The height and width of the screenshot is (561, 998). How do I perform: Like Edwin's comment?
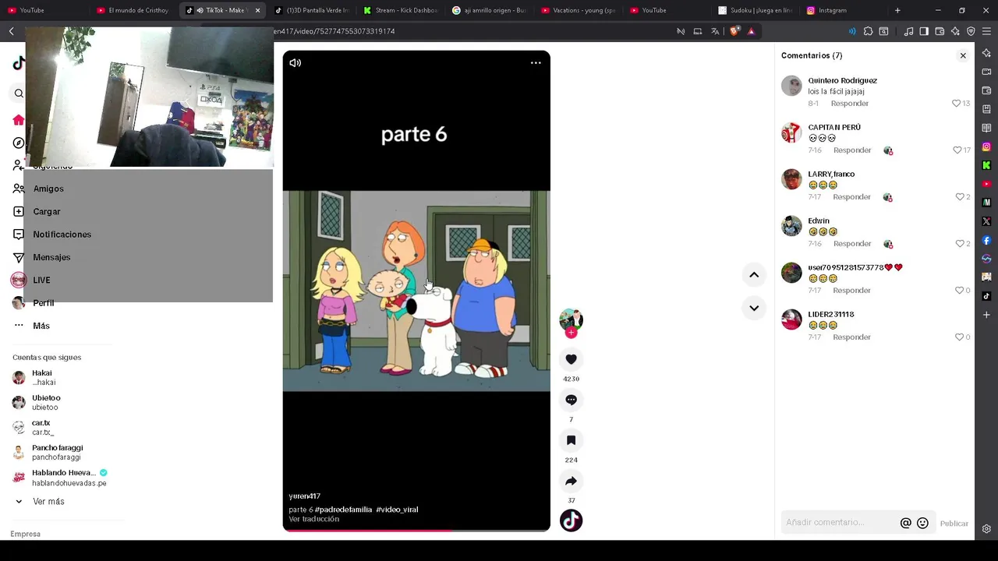960,243
